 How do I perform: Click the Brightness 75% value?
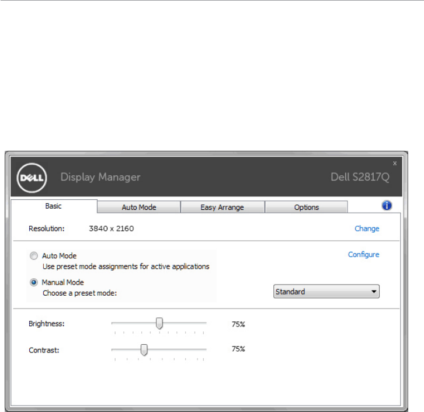(x=238, y=324)
